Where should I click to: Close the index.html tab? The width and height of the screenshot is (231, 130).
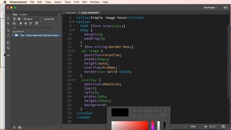(x=64, y=13)
